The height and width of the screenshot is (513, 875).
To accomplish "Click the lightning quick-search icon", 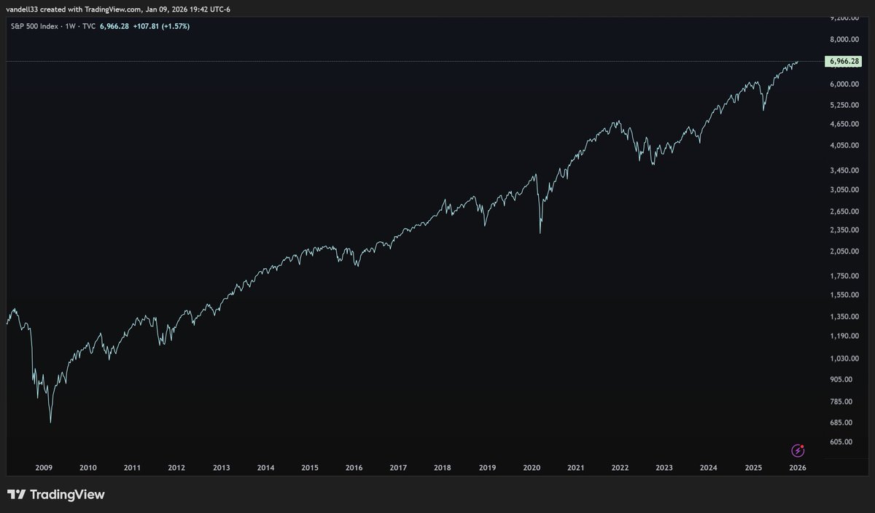I will coord(797,450).
